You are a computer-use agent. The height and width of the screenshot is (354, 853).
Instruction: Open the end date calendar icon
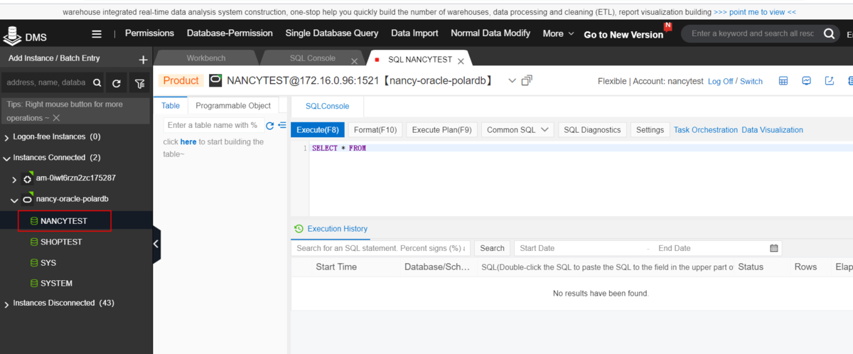click(x=774, y=248)
